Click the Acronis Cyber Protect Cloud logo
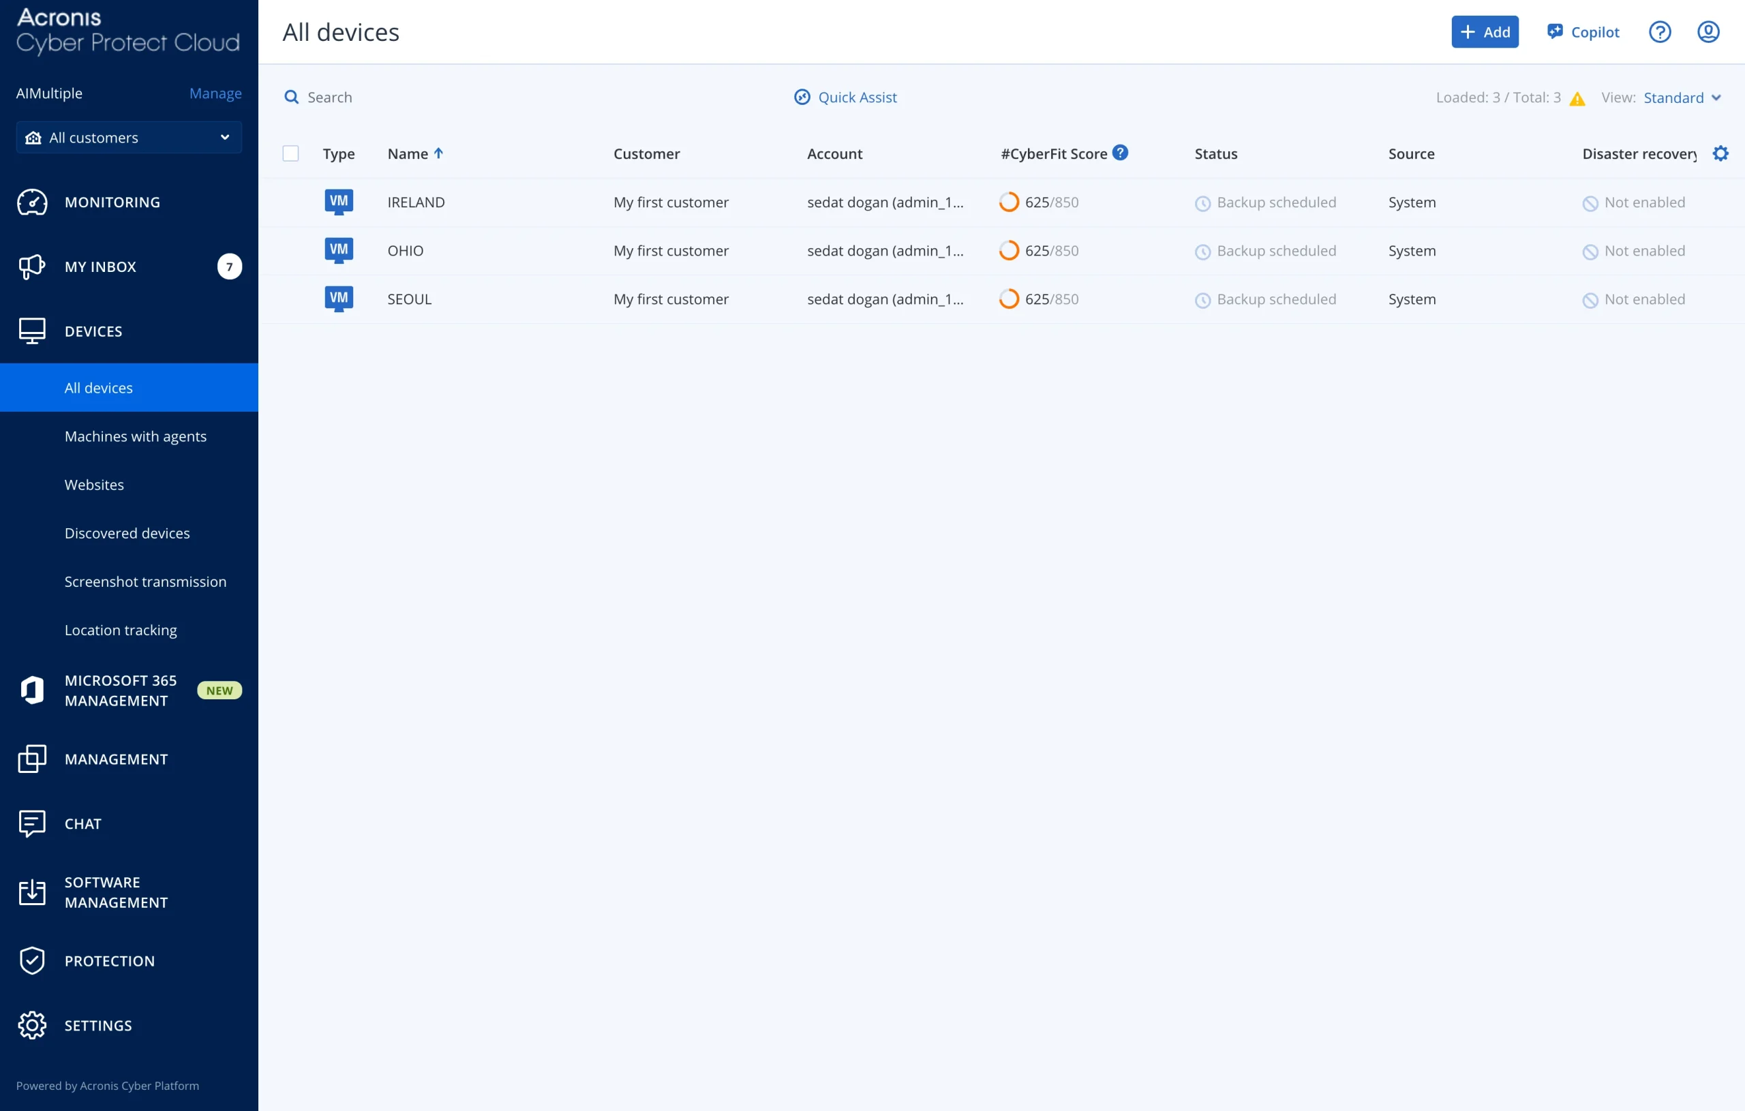The image size is (1745, 1111). coord(127,31)
